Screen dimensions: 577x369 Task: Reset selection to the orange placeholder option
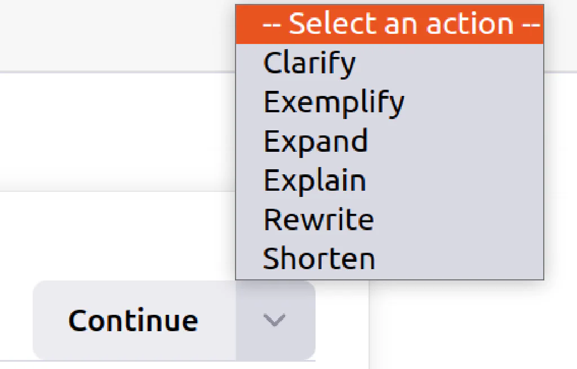click(390, 24)
